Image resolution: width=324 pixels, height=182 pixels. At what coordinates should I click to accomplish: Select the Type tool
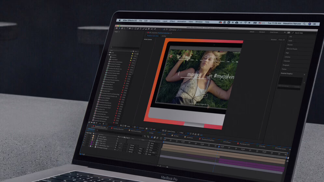tap(141, 29)
